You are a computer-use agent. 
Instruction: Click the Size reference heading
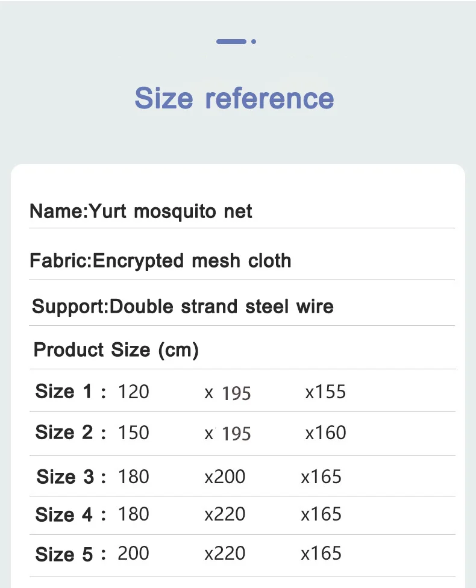234,98
